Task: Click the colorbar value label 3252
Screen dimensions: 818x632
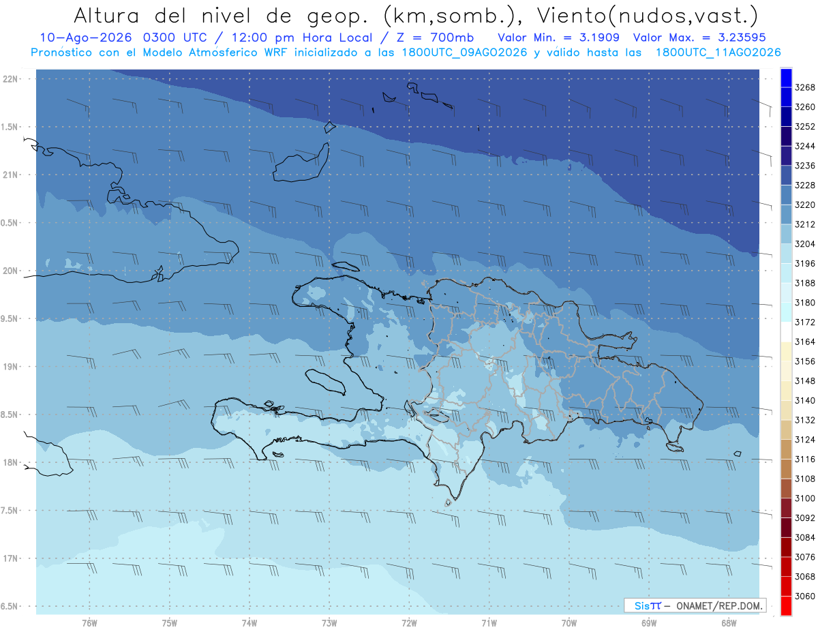Action: [804, 127]
